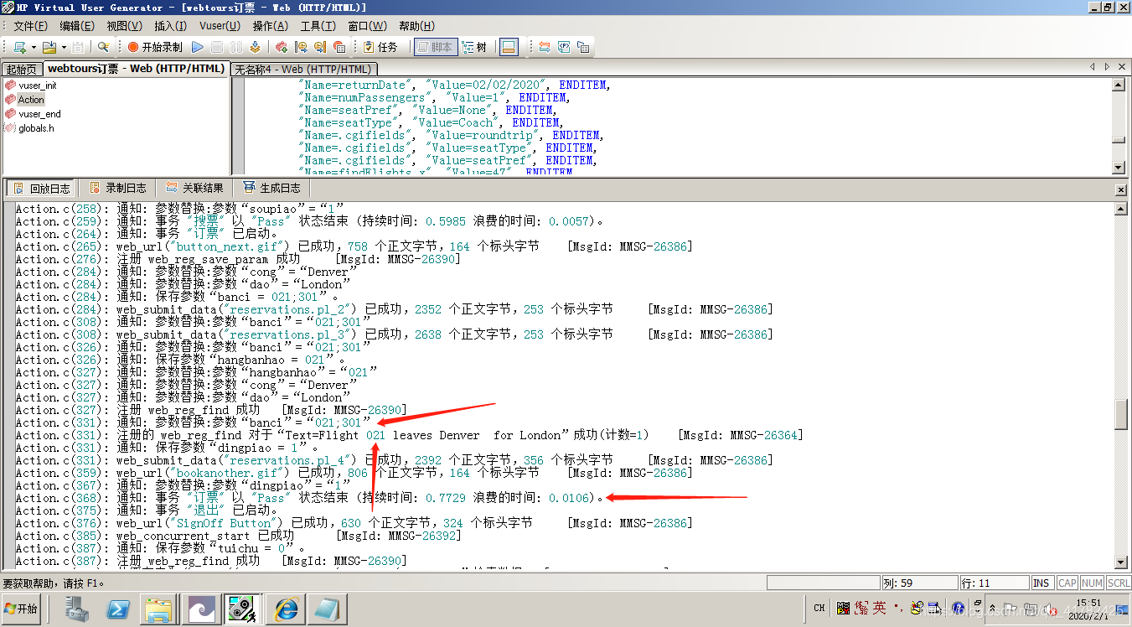Screen dimensions: 1132x627
Task: Select globals.h in the script tree
Action: click(36, 127)
